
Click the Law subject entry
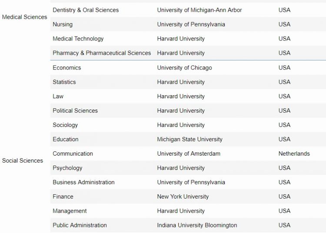pos(58,96)
